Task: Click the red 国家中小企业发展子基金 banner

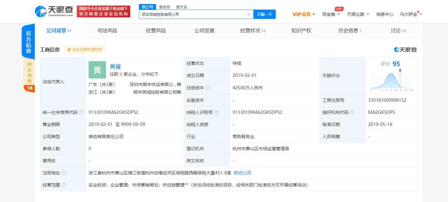Action: pyautogui.click(x=103, y=12)
